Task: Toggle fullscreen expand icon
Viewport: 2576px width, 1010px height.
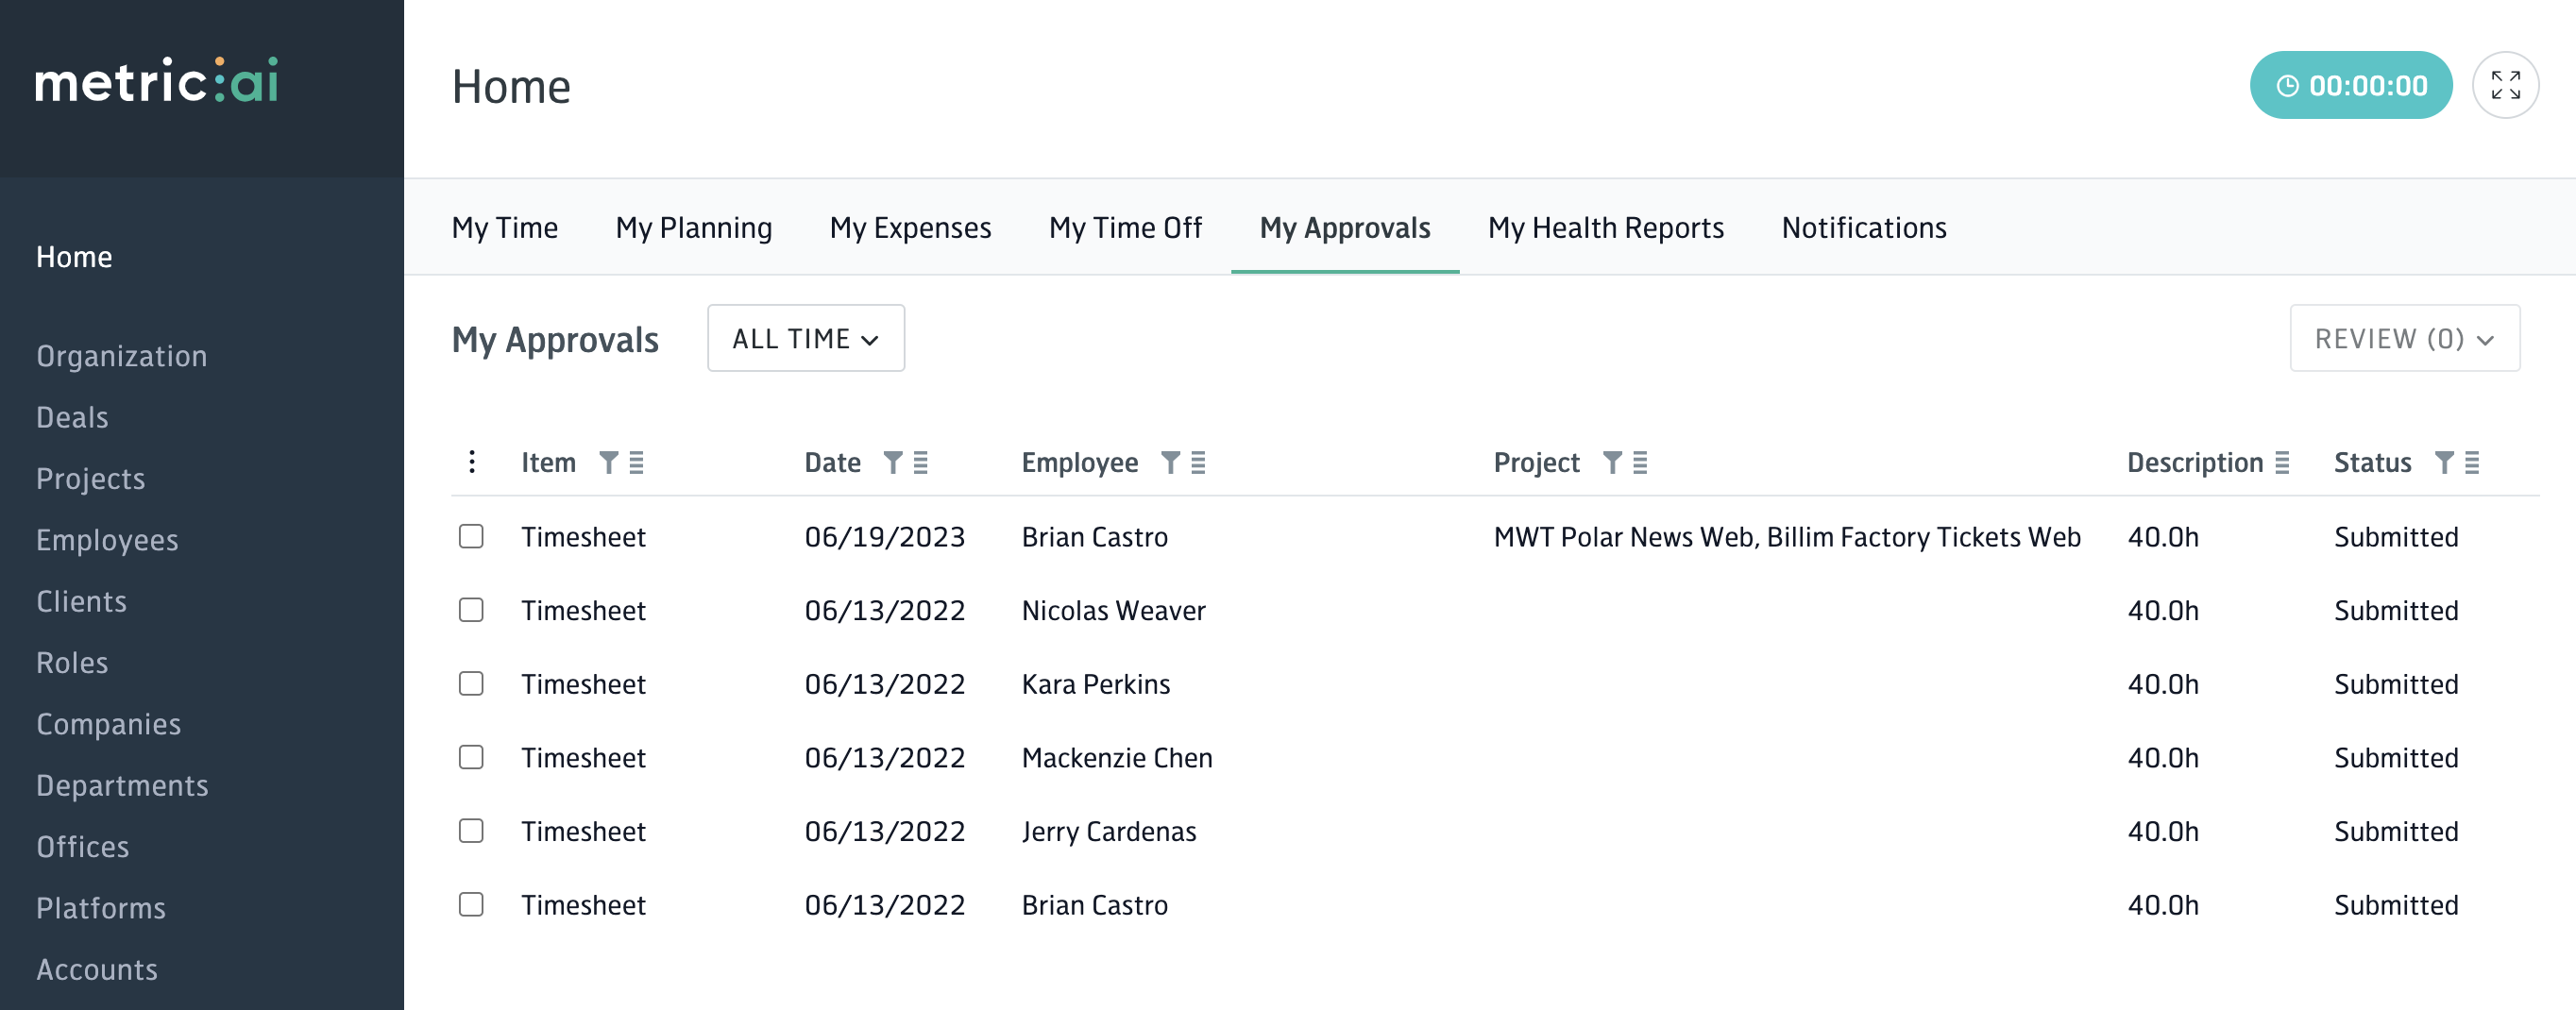Action: [x=2505, y=86]
